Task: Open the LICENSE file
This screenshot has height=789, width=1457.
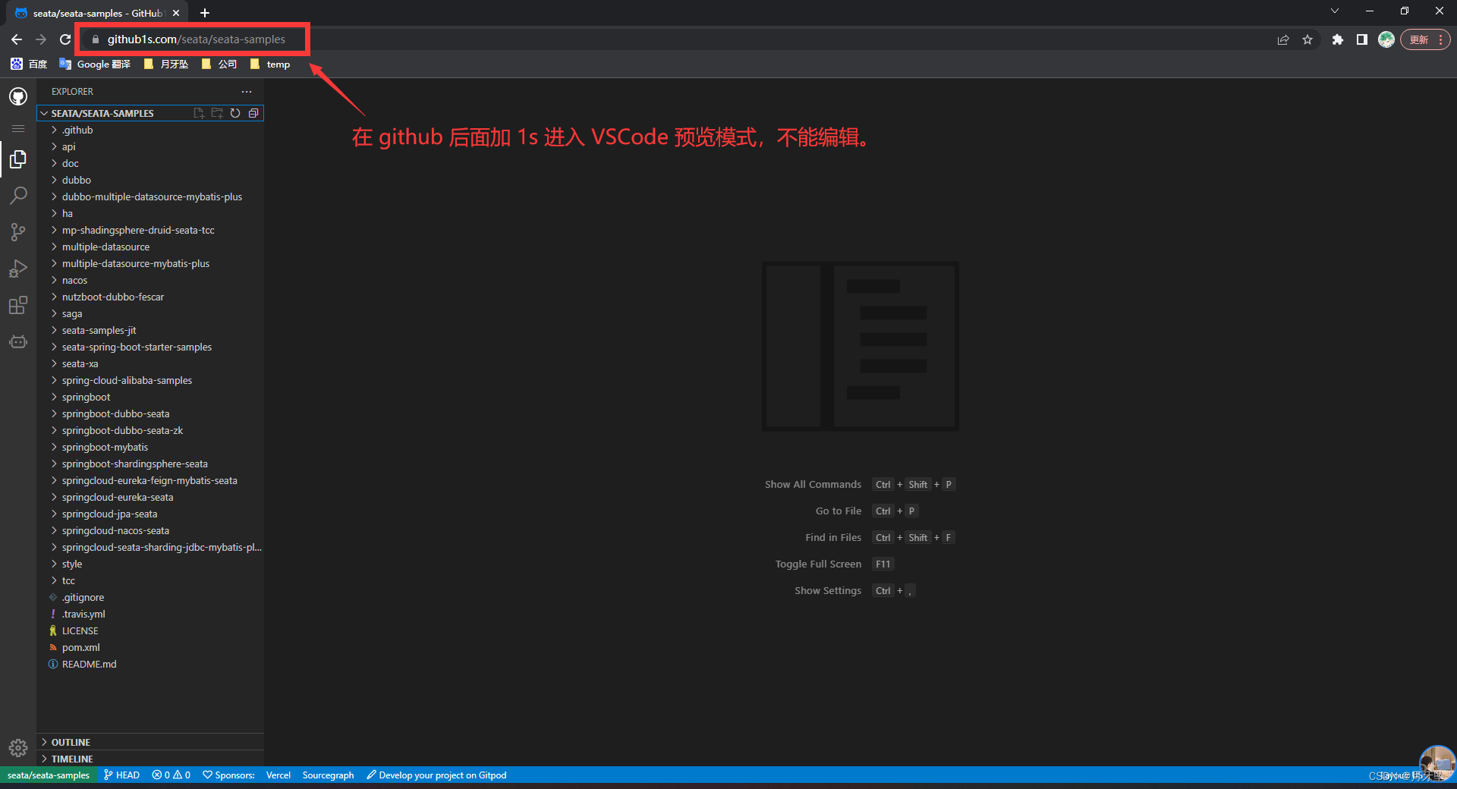Action: pyautogui.click(x=150, y=630)
